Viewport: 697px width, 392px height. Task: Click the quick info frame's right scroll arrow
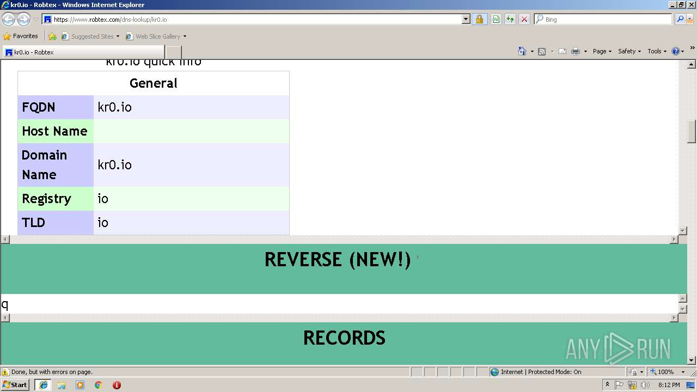(x=674, y=240)
